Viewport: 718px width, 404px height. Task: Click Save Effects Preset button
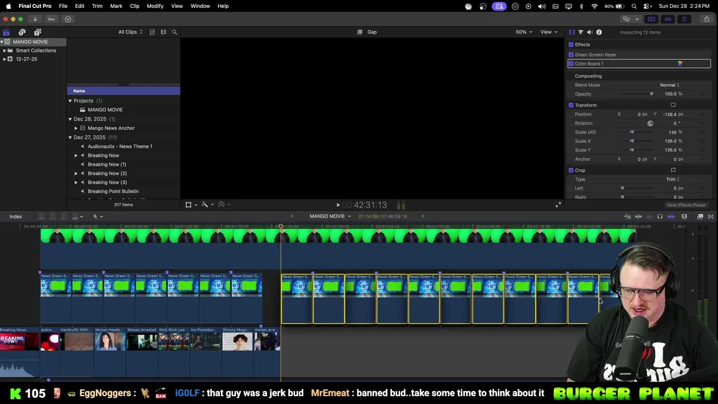pyautogui.click(x=686, y=205)
